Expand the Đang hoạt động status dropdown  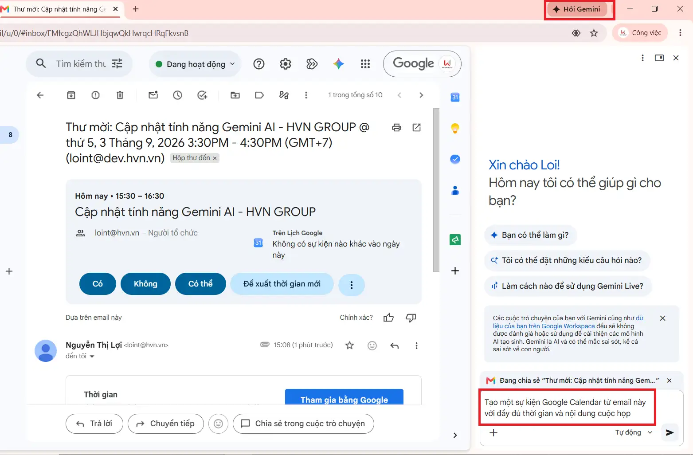[x=195, y=64]
